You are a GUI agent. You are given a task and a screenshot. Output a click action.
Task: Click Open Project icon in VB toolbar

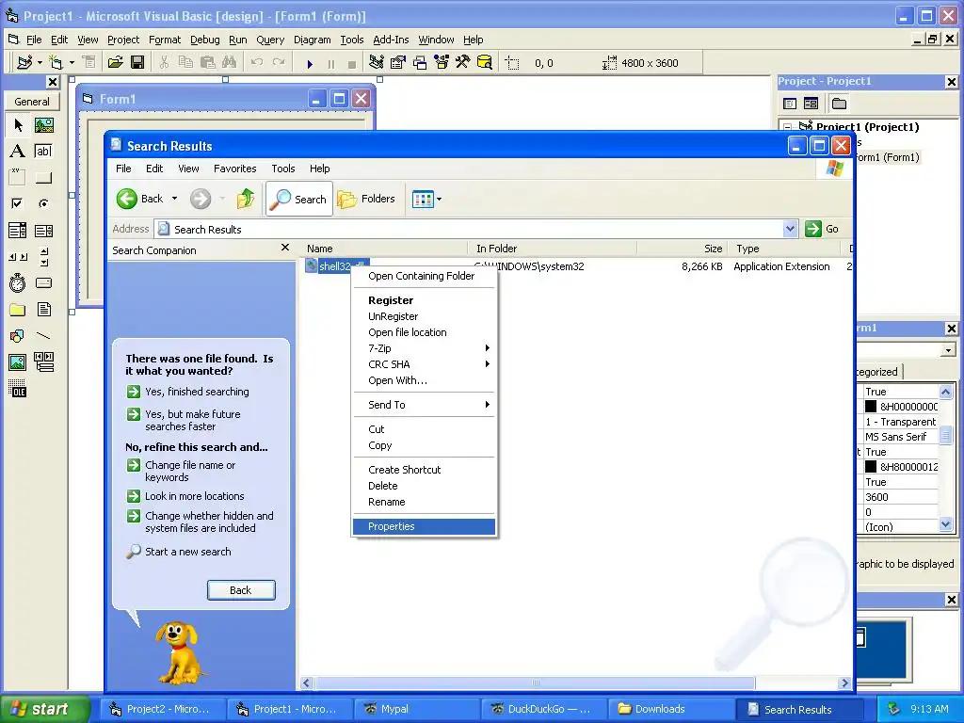pos(116,63)
